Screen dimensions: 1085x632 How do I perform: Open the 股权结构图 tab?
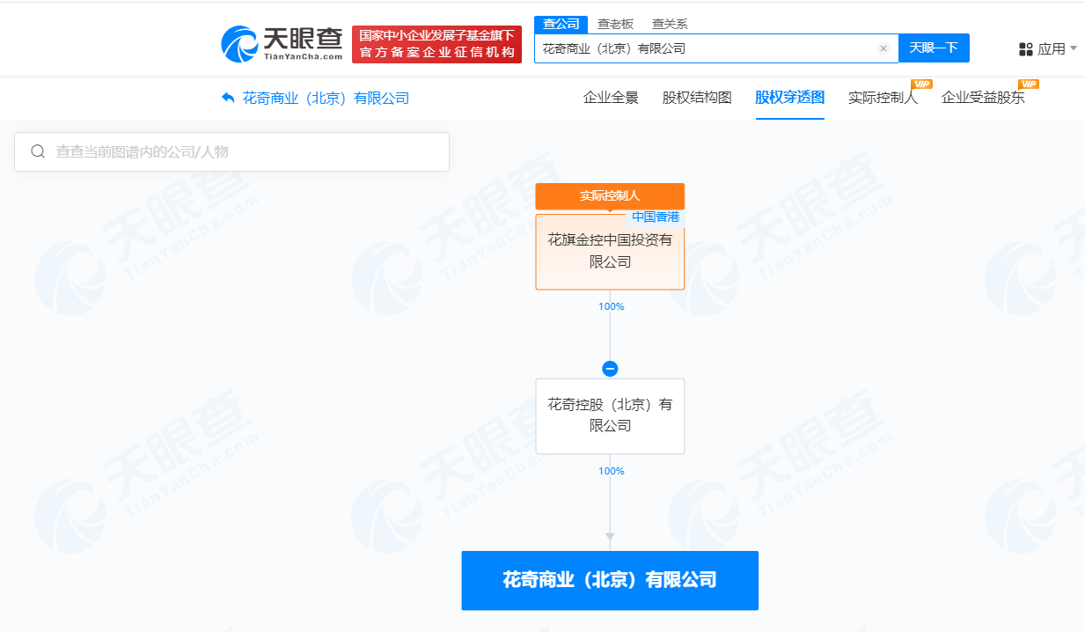click(x=697, y=98)
